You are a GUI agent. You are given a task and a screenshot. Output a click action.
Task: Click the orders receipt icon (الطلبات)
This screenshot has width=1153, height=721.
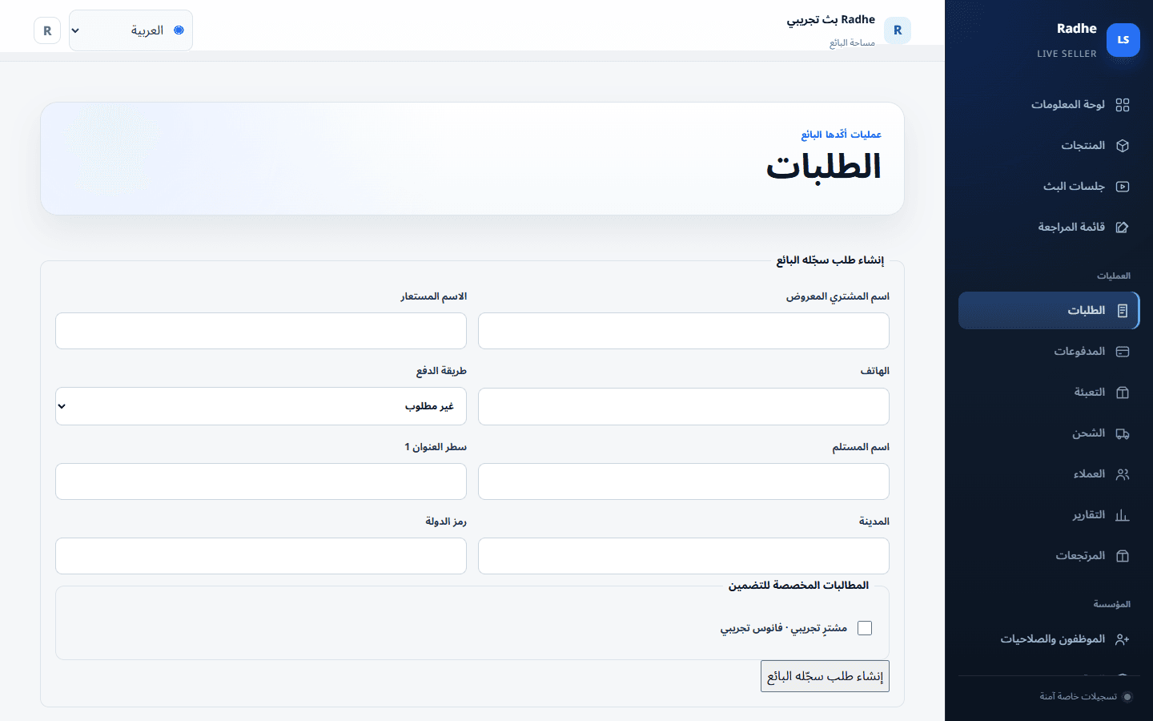click(x=1123, y=311)
